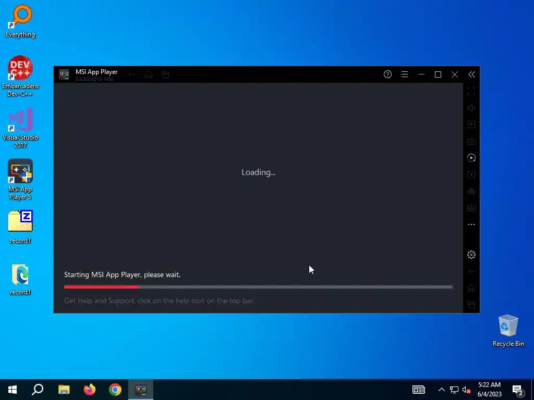The image size is (534, 400).
Task: Open the Windows Start menu
Action: [x=13, y=390]
